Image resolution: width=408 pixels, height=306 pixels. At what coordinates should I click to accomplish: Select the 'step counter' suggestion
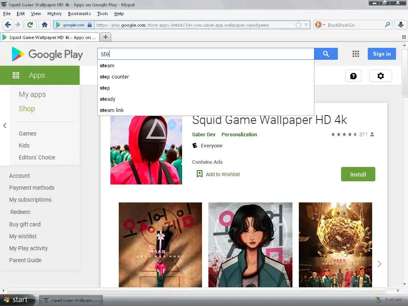206,77
